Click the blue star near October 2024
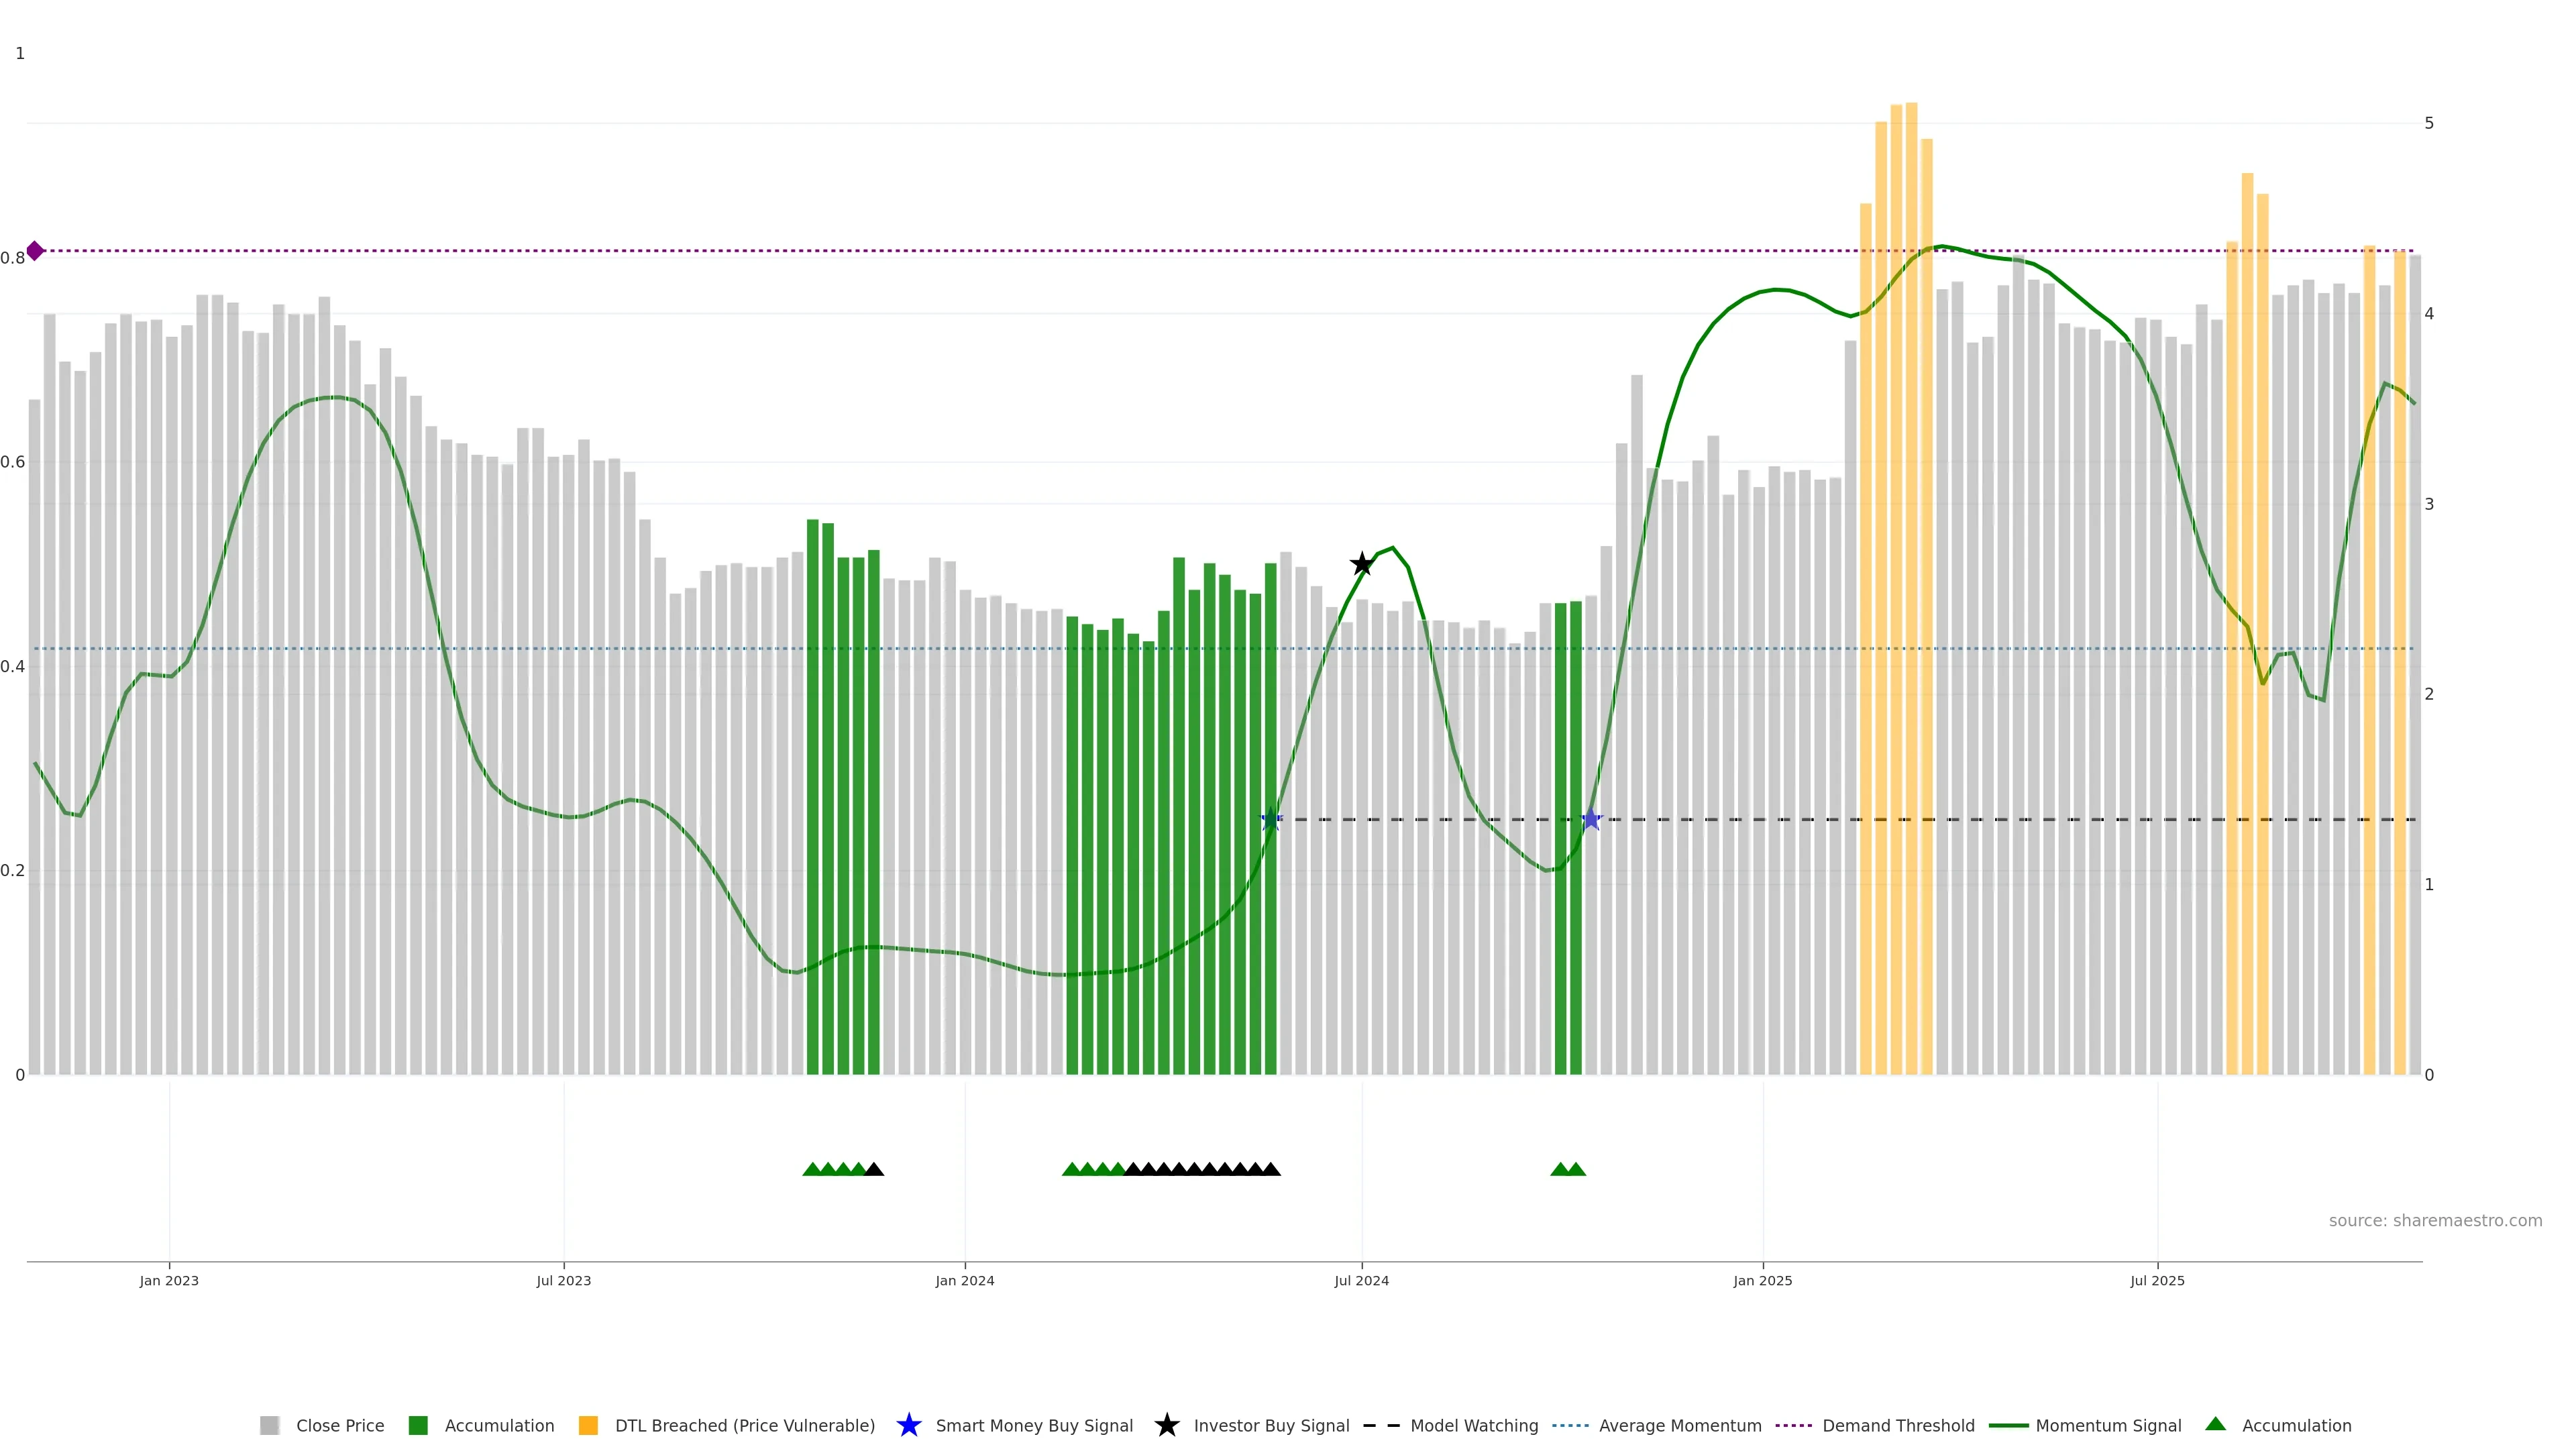Image resolution: width=2576 pixels, height=1449 pixels. (x=1591, y=820)
